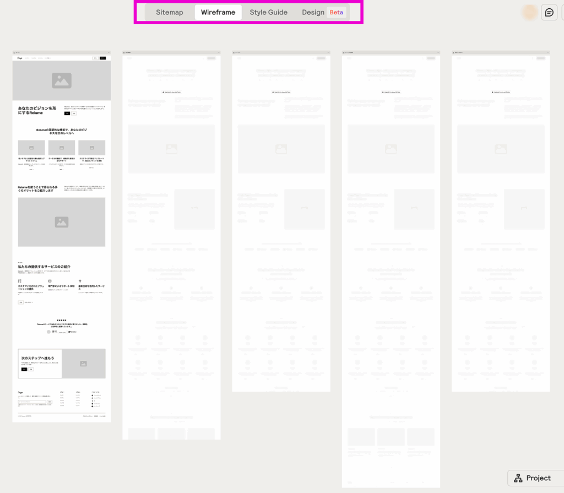Click the CTA section image placeholder
Screen dimensions: 564x493
coord(83,364)
